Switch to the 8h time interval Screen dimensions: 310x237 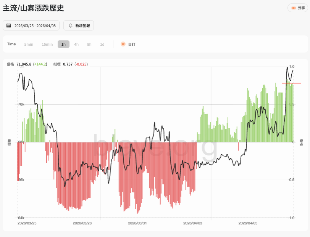(89, 45)
